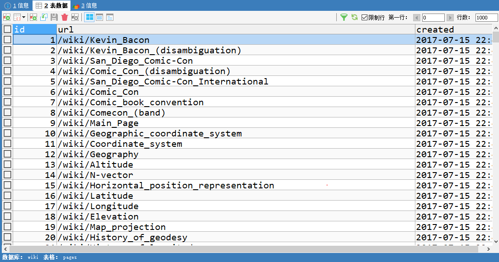The width and height of the screenshot is (499, 262).
Task: Click the cancel changes icon
Action: [75, 17]
